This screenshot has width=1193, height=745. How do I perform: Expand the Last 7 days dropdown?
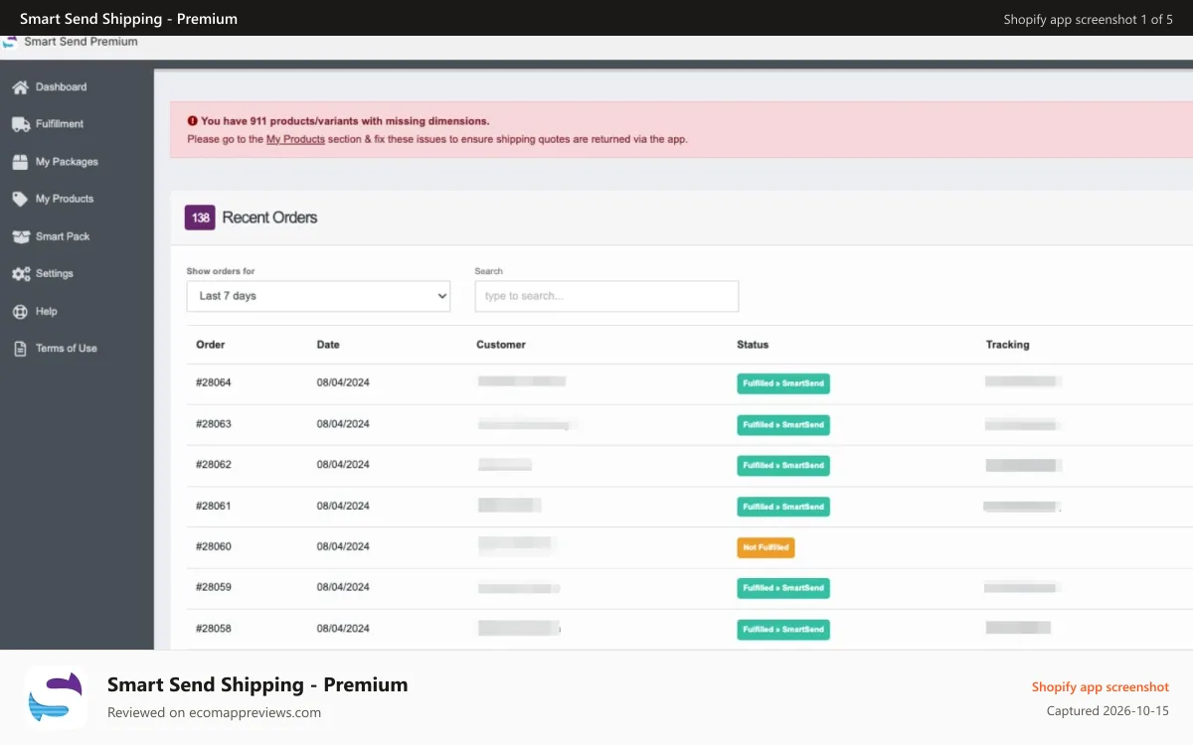coord(318,296)
